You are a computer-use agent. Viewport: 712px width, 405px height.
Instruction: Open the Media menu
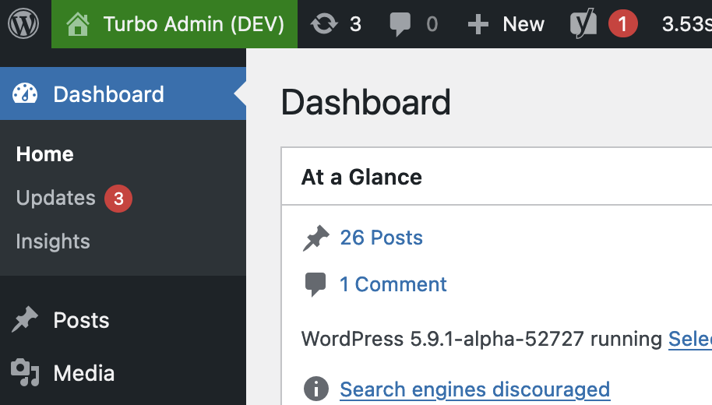pyautogui.click(x=84, y=373)
